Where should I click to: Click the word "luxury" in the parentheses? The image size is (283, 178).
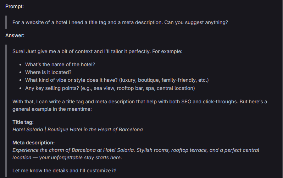[x=132, y=80]
